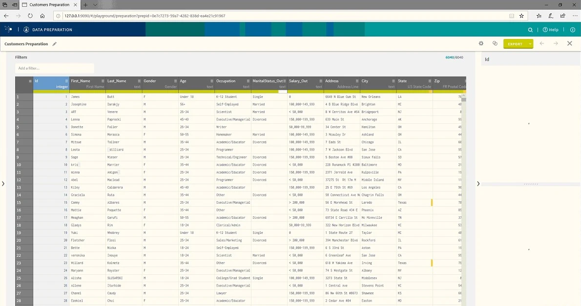Open the Id column menu
This screenshot has width=581, height=306.
pos(66,81)
